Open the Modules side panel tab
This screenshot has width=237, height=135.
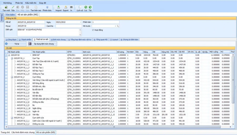click(x=2, y=18)
